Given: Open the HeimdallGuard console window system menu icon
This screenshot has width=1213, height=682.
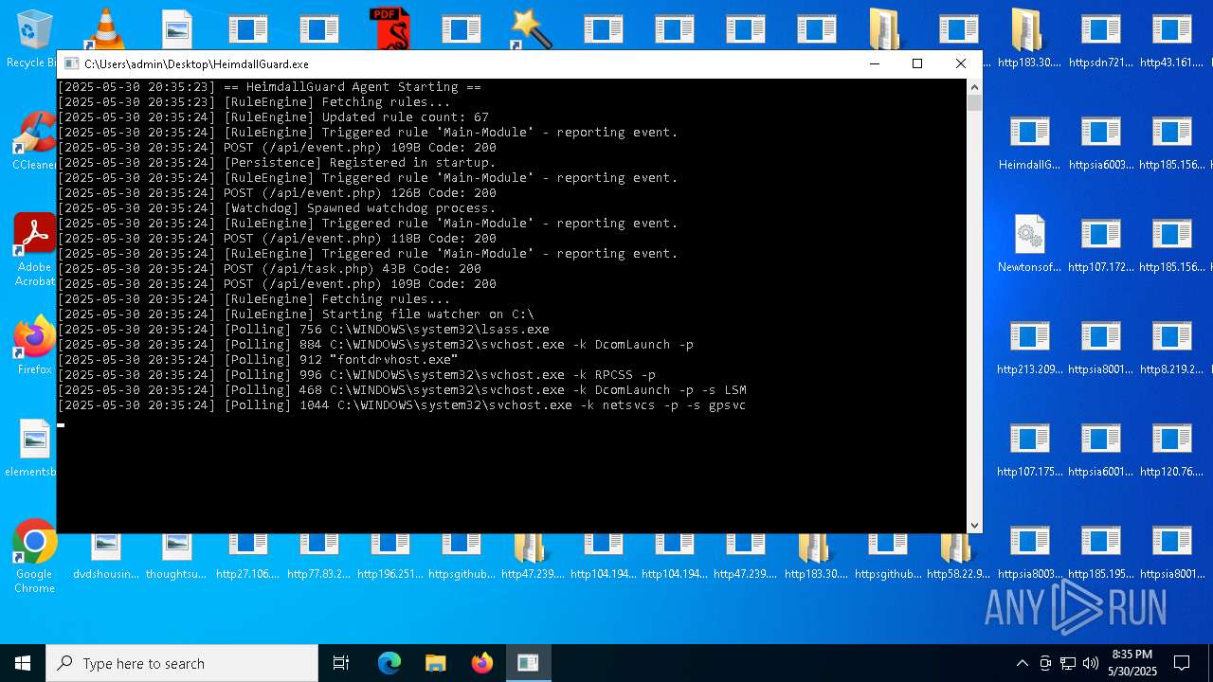Looking at the screenshot, I should pyautogui.click(x=71, y=63).
